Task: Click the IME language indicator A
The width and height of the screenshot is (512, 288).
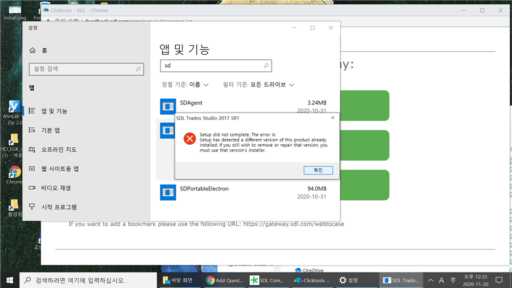Action: [442, 280]
